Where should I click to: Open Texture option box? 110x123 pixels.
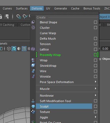[x=95, y=112]
